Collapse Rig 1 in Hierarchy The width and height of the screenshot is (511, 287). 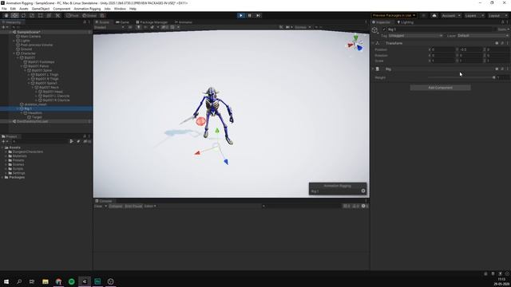18,108
